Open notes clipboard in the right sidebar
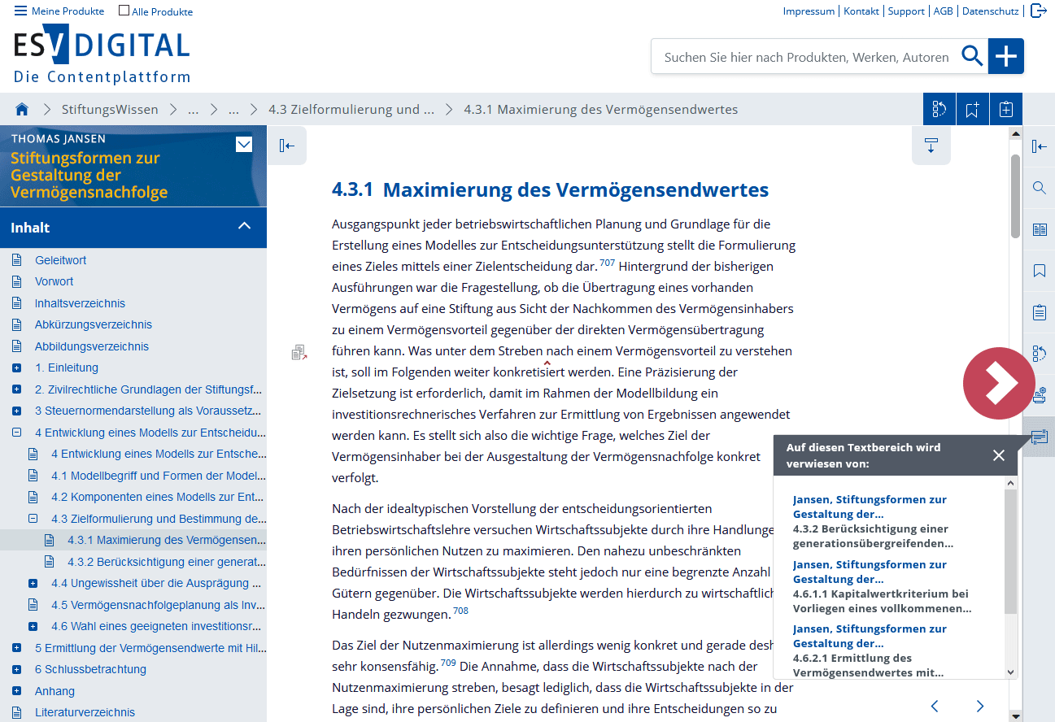This screenshot has height=722, width=1055. coord(1039,312)
